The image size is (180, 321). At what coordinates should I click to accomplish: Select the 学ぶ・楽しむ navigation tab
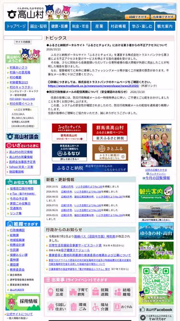coord(142,26)
